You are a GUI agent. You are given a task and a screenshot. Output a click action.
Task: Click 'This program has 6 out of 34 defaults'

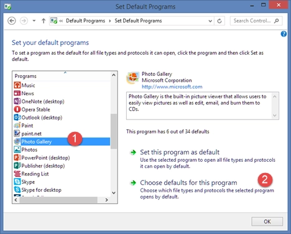pyautogui.click(x=168, y=131)
